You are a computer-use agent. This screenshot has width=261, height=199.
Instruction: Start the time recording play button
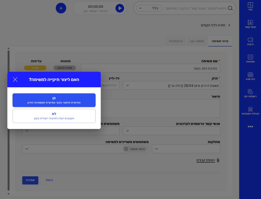[x=120, y=8]
